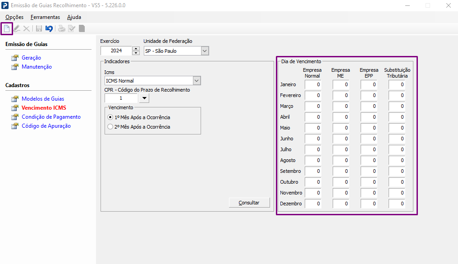This screenshot has height=264, width=458.
Task: Open the Ajuda menu
Action: click(x=74, y=17)
